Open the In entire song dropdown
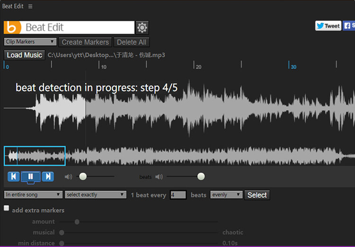355x247 pixels. 33,195
